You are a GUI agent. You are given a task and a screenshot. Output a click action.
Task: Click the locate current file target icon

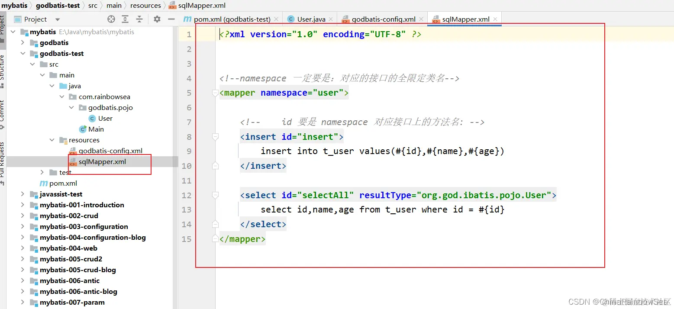111,19
